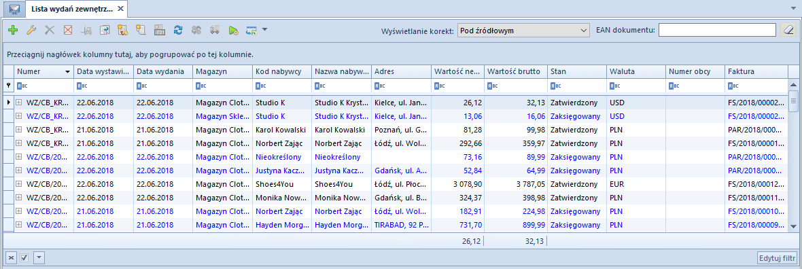802x269 pixels.
Task: Click the FS/2018/00012... invoice cell
Action: pyautogui.click(x=756, y=183)
